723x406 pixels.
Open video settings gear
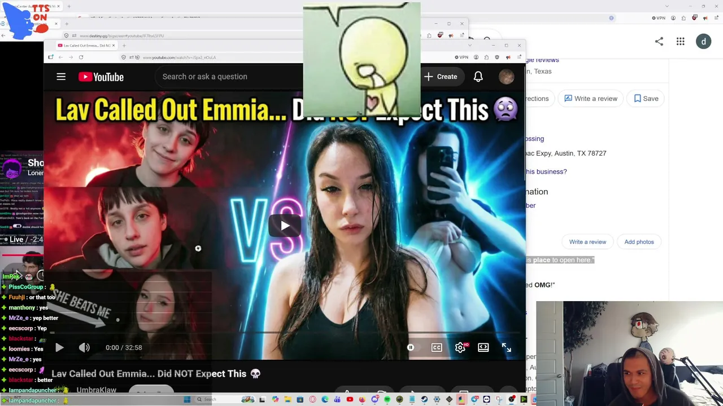(x=460, y=347)
